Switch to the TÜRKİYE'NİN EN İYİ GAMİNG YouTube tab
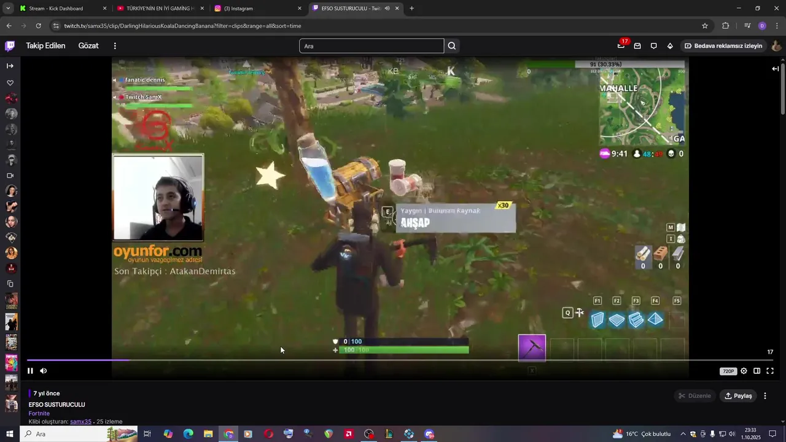This screenshot has width=786, height=442. (x=160, y=9)
